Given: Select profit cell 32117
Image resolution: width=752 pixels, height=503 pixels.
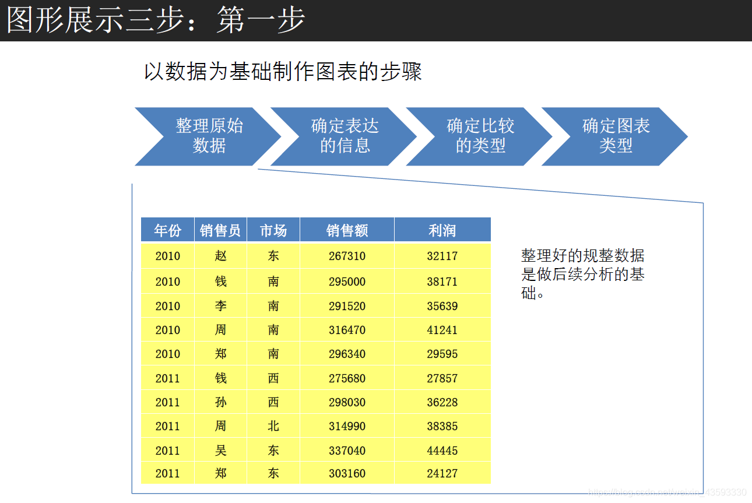Looking at the screenshot, I should (x=442, y=256).
